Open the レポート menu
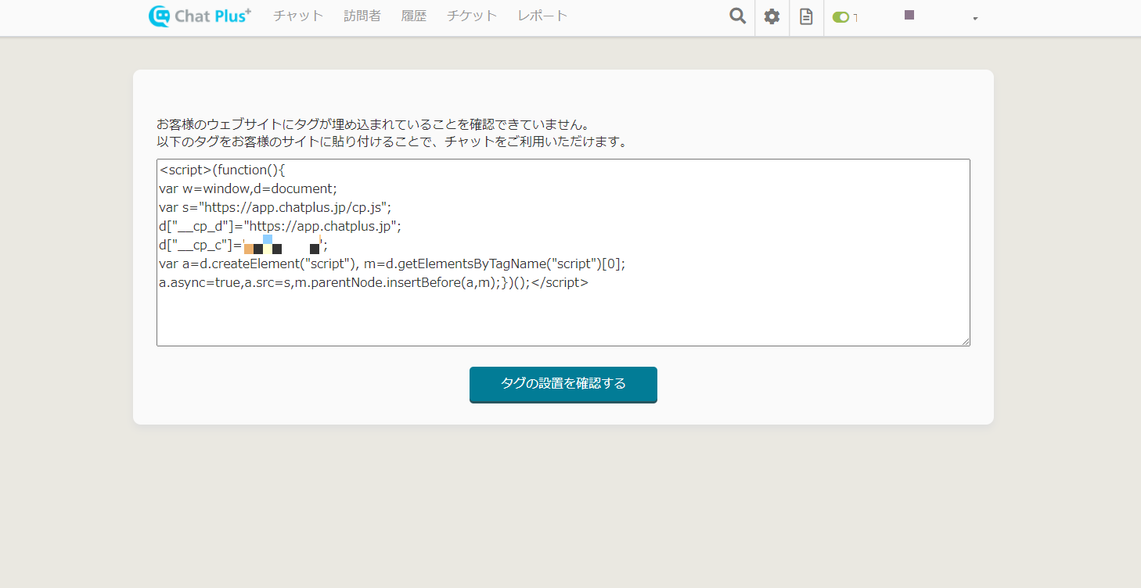Viewport: 1141px width, 588px height. tap(542, 16)
